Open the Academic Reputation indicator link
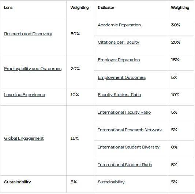195x194 pixels. 119,25
